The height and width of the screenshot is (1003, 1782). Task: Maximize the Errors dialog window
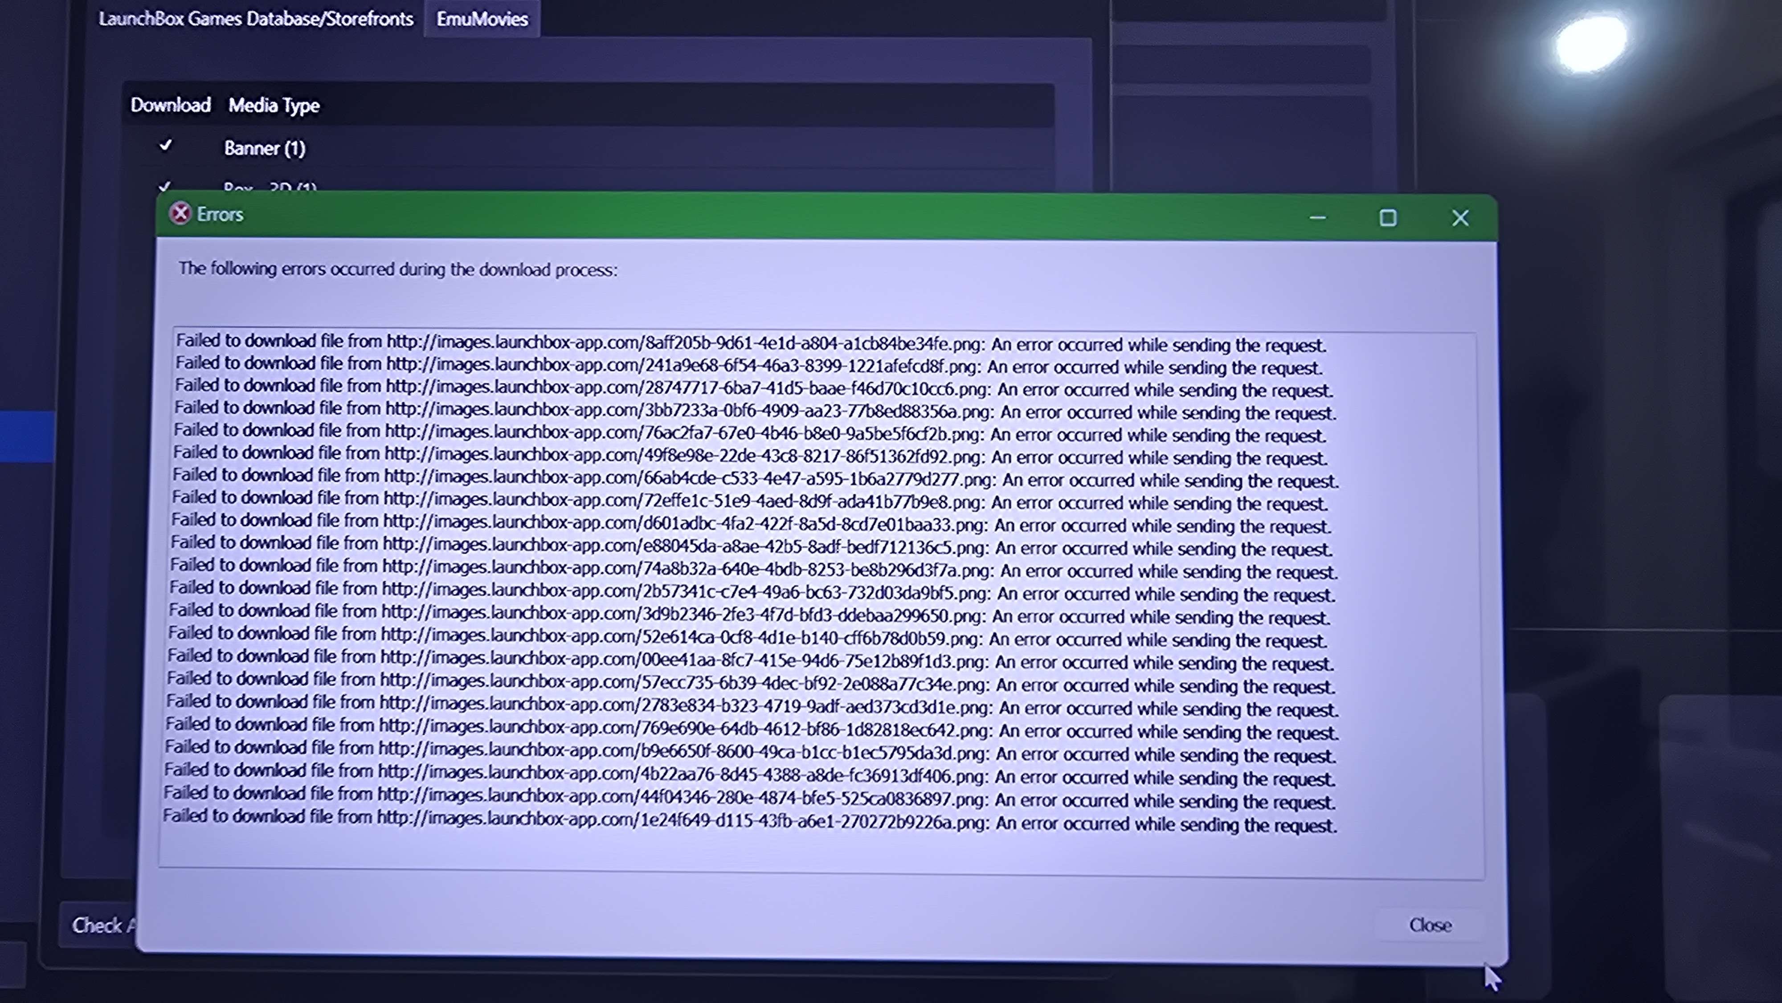[1388, 218]
